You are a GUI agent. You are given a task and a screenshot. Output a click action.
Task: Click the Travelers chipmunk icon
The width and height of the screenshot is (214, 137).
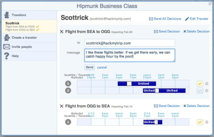pyautogui.click(x=6, y=15)
